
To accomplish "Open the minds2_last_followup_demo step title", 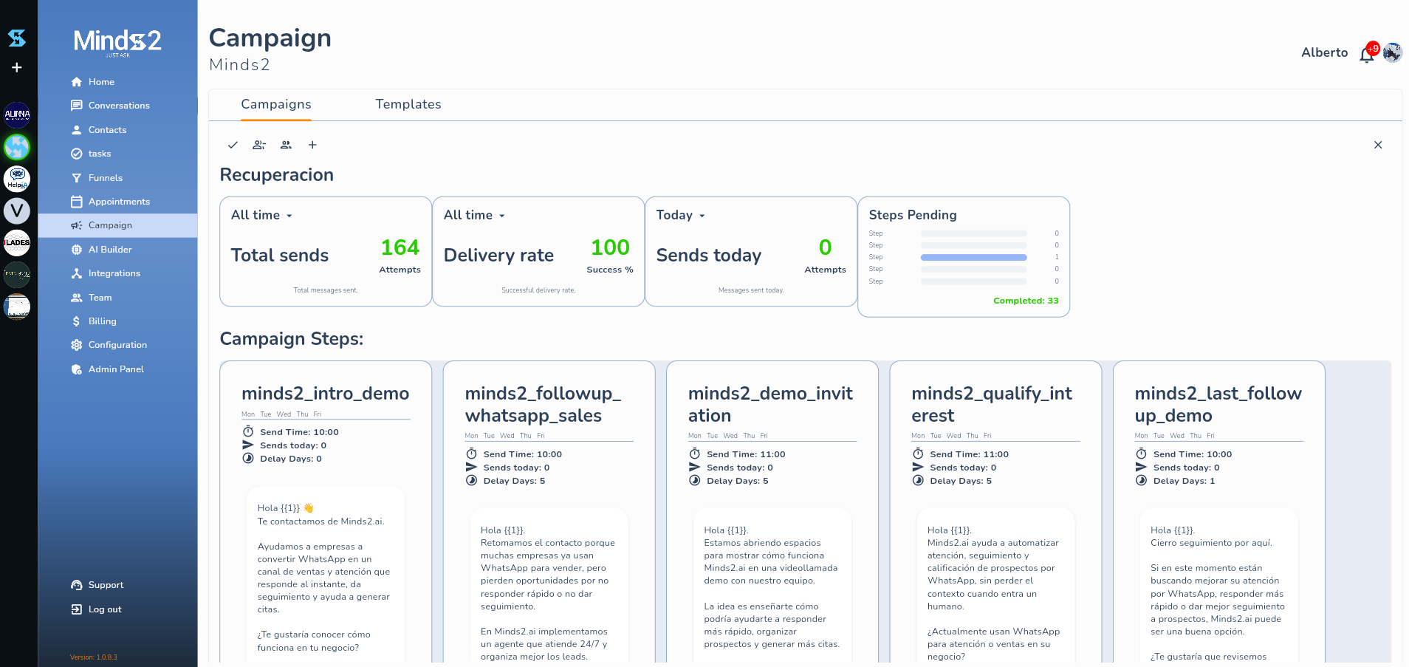I will click(x=1218, y=405).
